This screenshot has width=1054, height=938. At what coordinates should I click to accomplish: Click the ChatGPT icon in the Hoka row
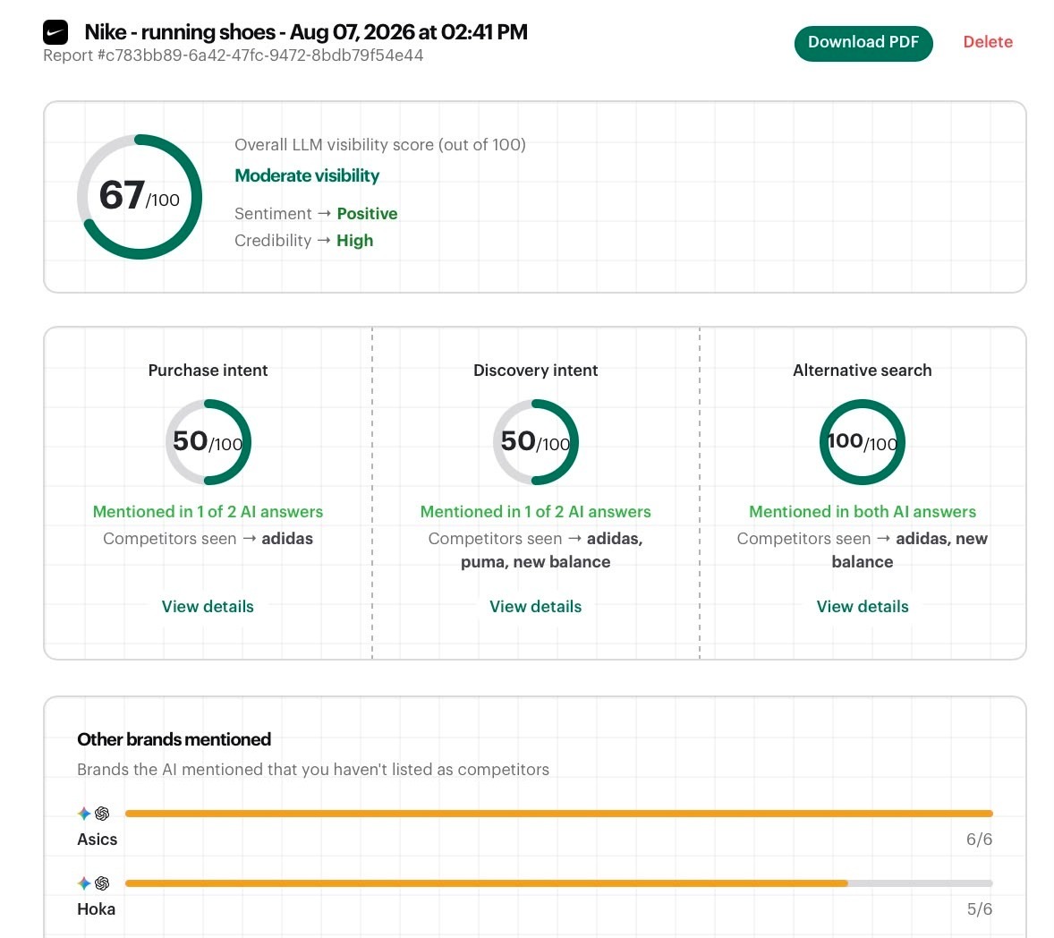point(102,883)
